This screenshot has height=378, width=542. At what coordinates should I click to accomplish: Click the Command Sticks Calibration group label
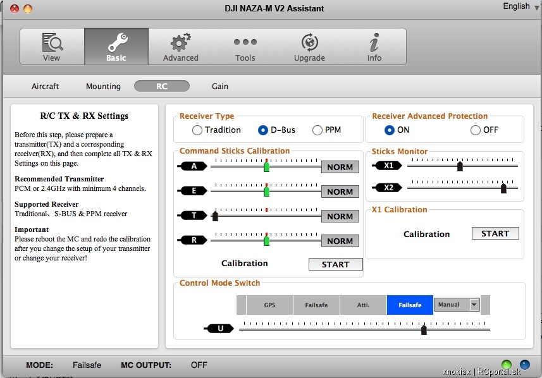click(235, 151)
